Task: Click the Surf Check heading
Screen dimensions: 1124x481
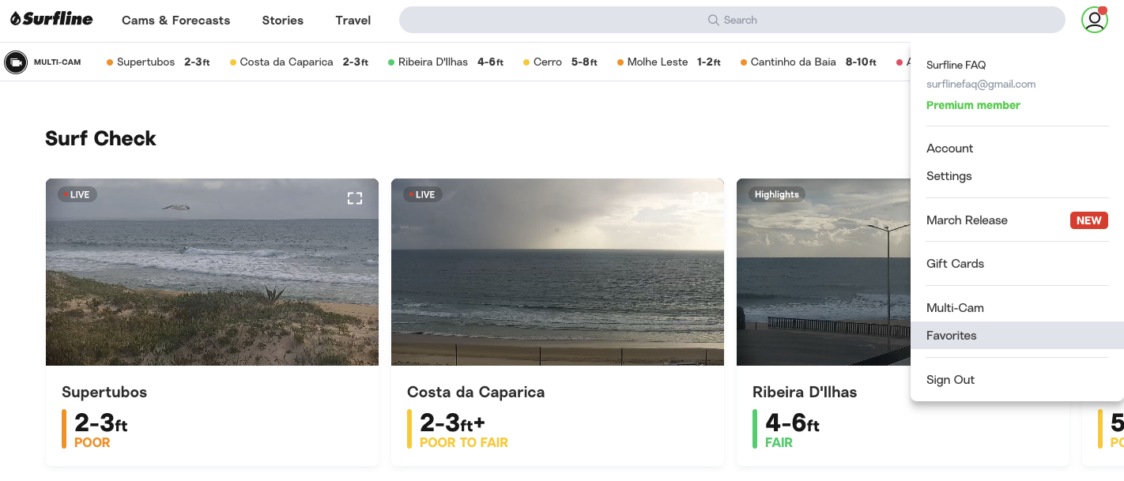Action: pos(101,139)
